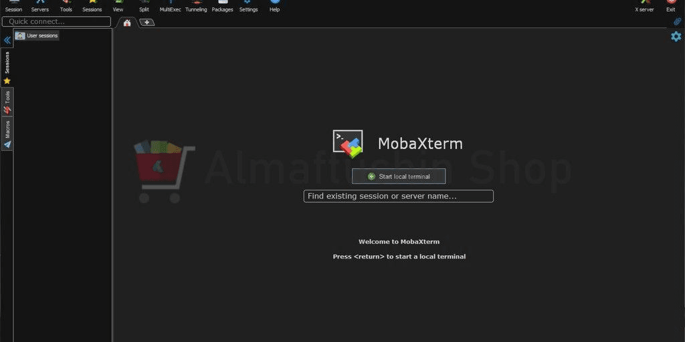Open the Session toolbar button

[13, 6]
